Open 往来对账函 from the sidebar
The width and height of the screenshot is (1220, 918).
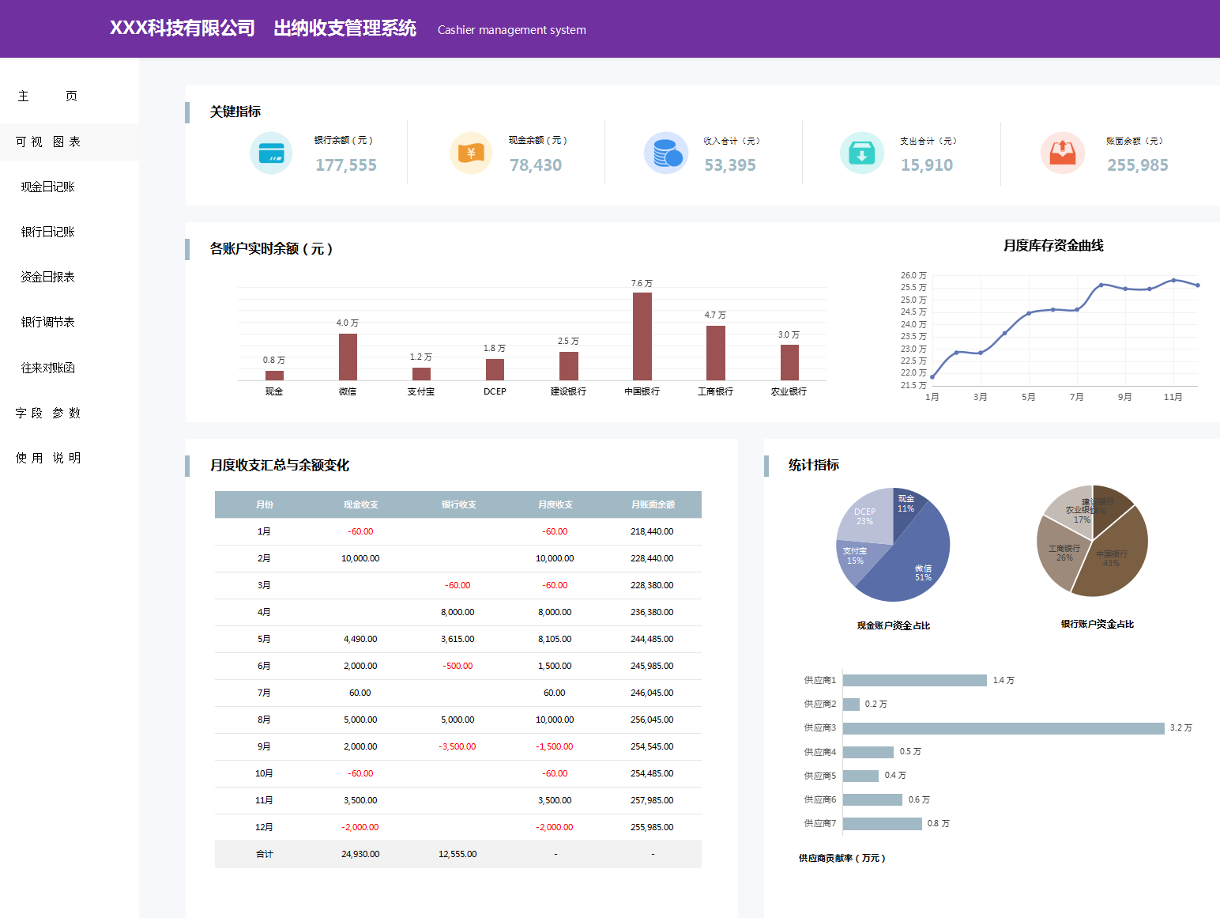[47, 367]
